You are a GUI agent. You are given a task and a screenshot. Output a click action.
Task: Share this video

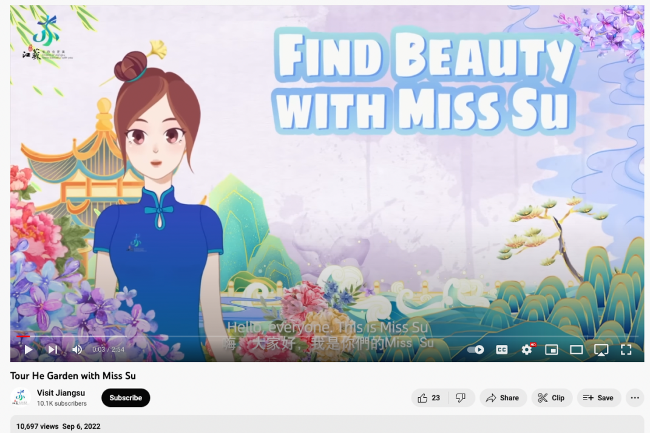pyautogui.click(x=503, y=398)
